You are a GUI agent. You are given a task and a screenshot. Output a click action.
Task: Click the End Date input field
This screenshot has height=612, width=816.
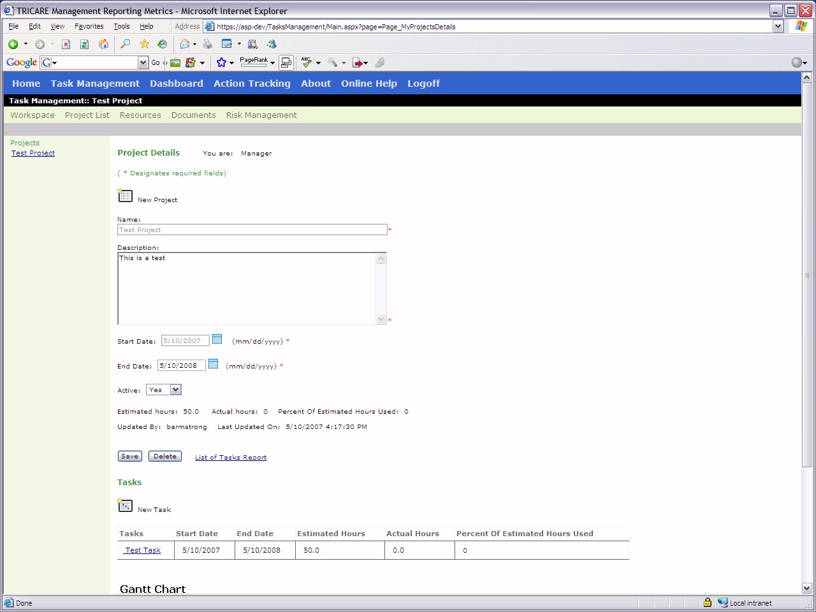pyautogui.click(x=181, y=365)
